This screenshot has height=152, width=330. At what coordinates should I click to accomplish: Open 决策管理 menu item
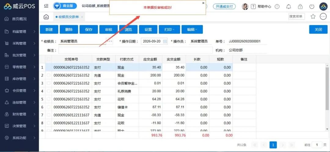19,126
